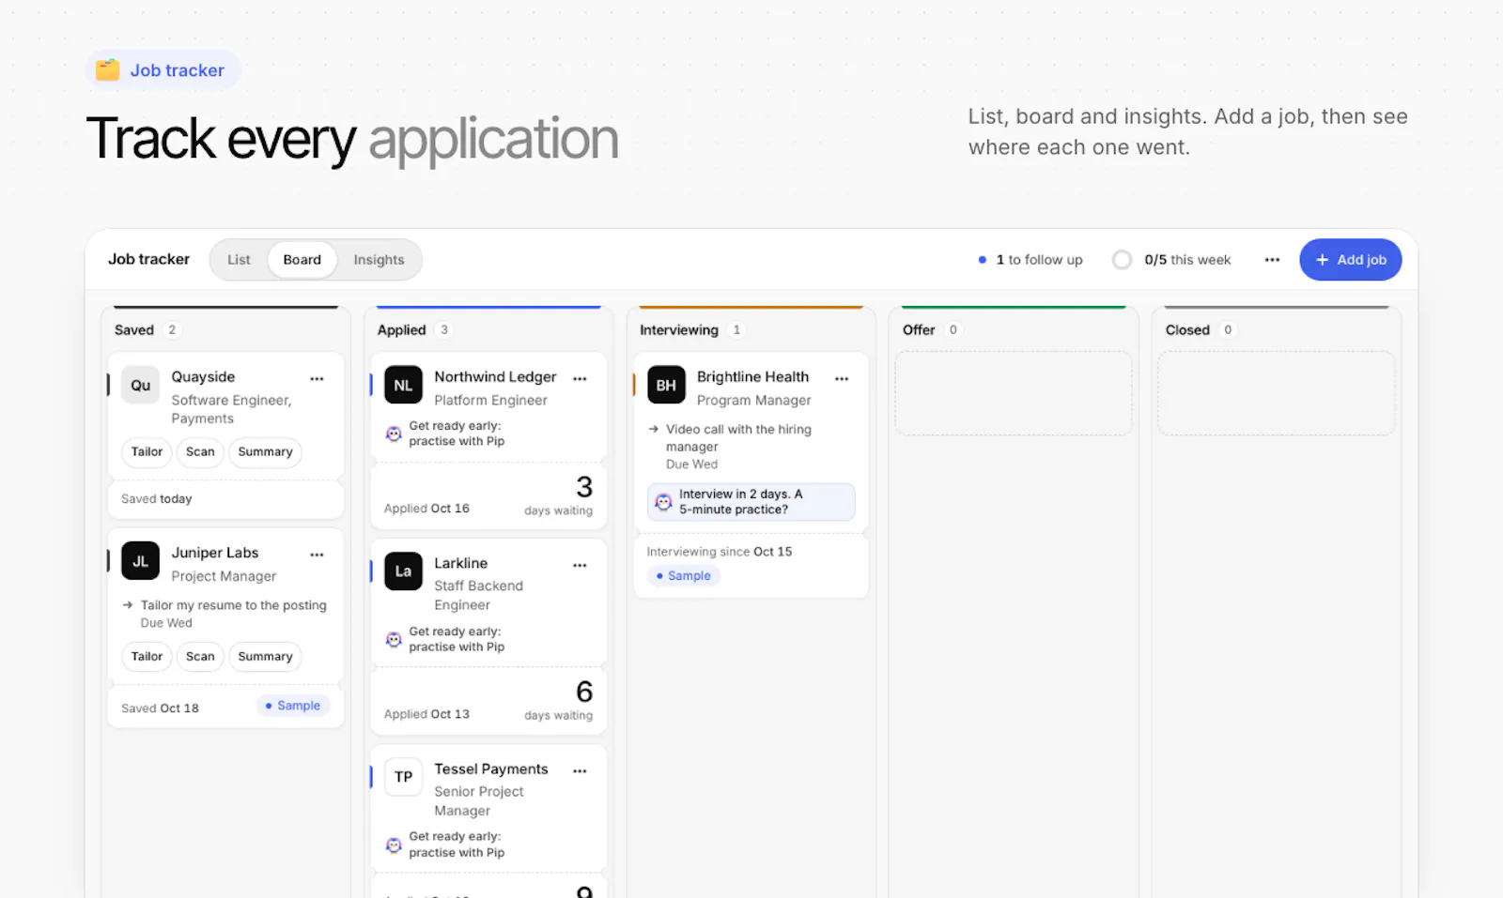Open the Northwind Ledger card options menu

pyautogui.click(x=580, y=379)
